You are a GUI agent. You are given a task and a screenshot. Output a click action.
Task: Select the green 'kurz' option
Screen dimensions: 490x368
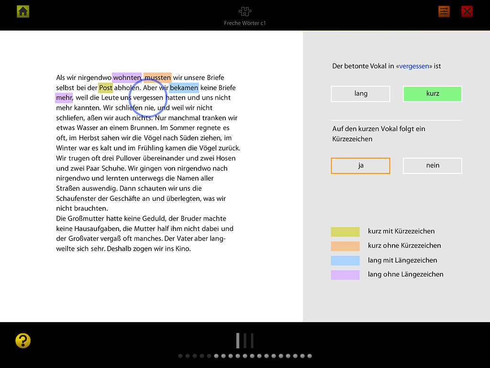click(x=432, y=94)
